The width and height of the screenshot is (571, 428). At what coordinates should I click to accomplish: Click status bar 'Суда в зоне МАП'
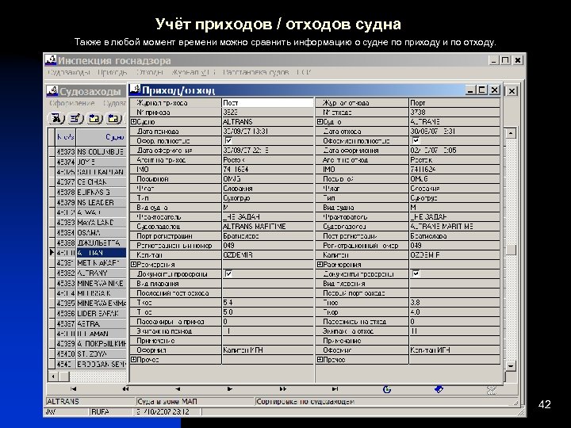pos(167,402)
